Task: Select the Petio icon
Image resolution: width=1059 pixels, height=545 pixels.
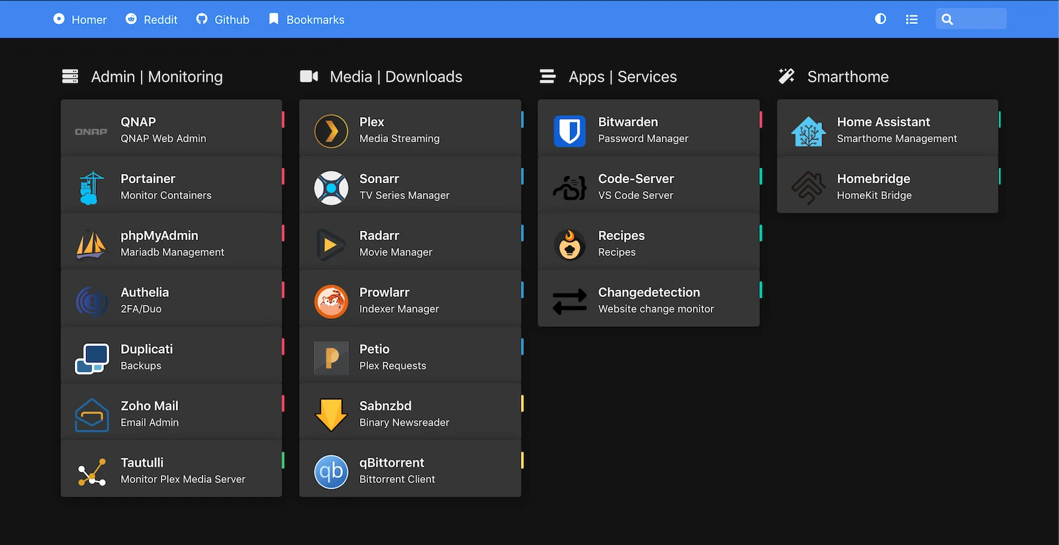Action: pyautogui.click(x=331, y=358)
